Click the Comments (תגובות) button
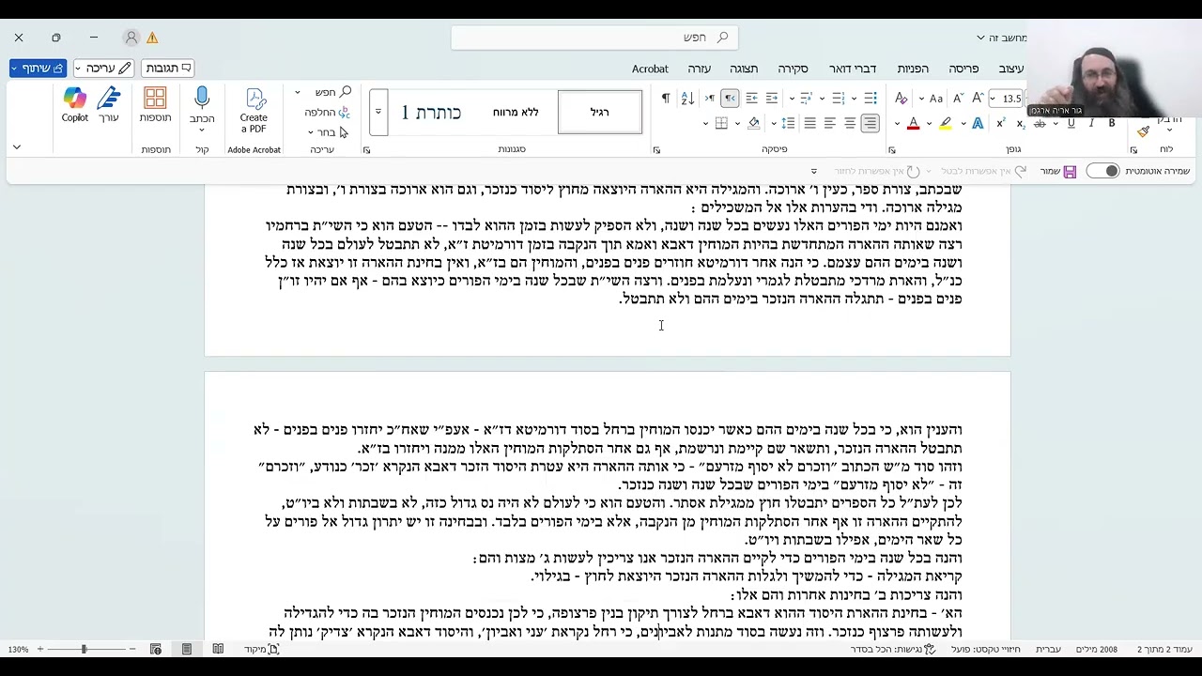The image size is (1202, 676). coord(167,68)
